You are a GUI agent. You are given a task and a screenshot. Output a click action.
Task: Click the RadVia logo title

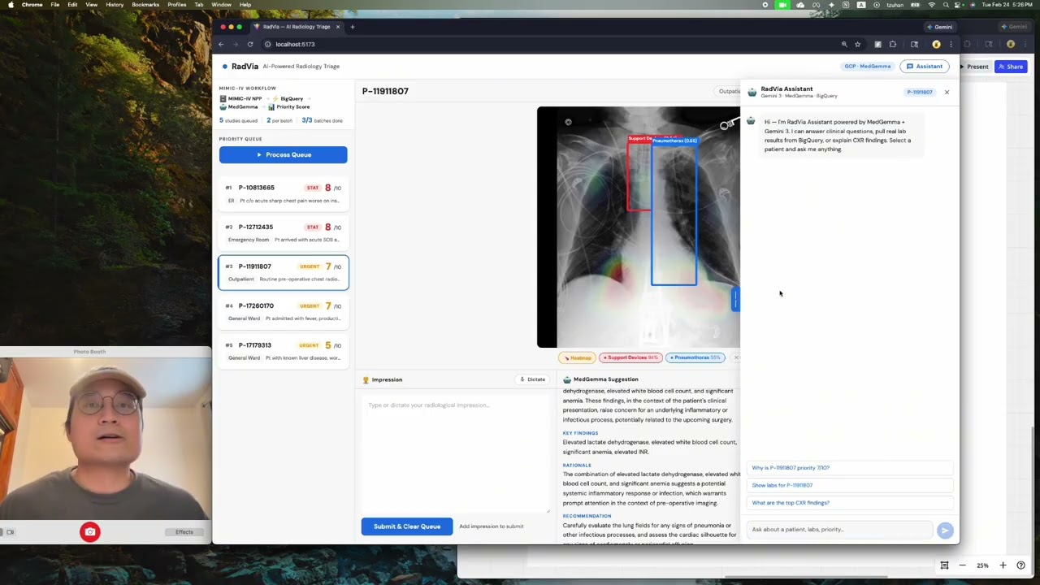coord(245,67)
